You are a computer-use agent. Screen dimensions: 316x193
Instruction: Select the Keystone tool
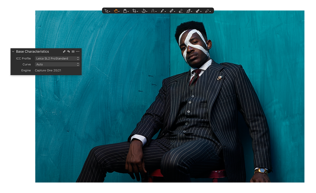click(153, 11)
